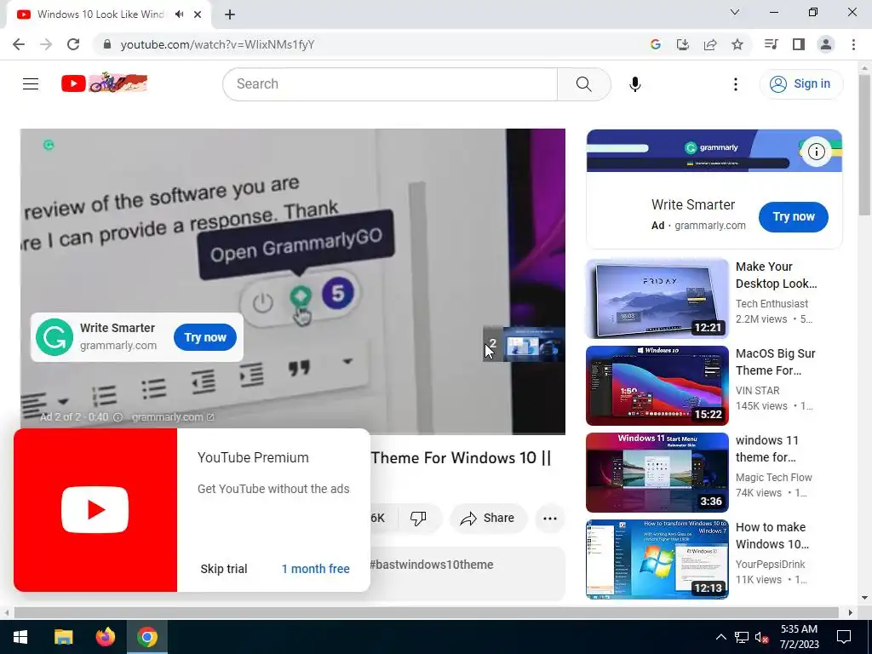Visit the VIN STAR channel name
The width and height of the screenshot is (872, 654).
[x=757, y=390]
